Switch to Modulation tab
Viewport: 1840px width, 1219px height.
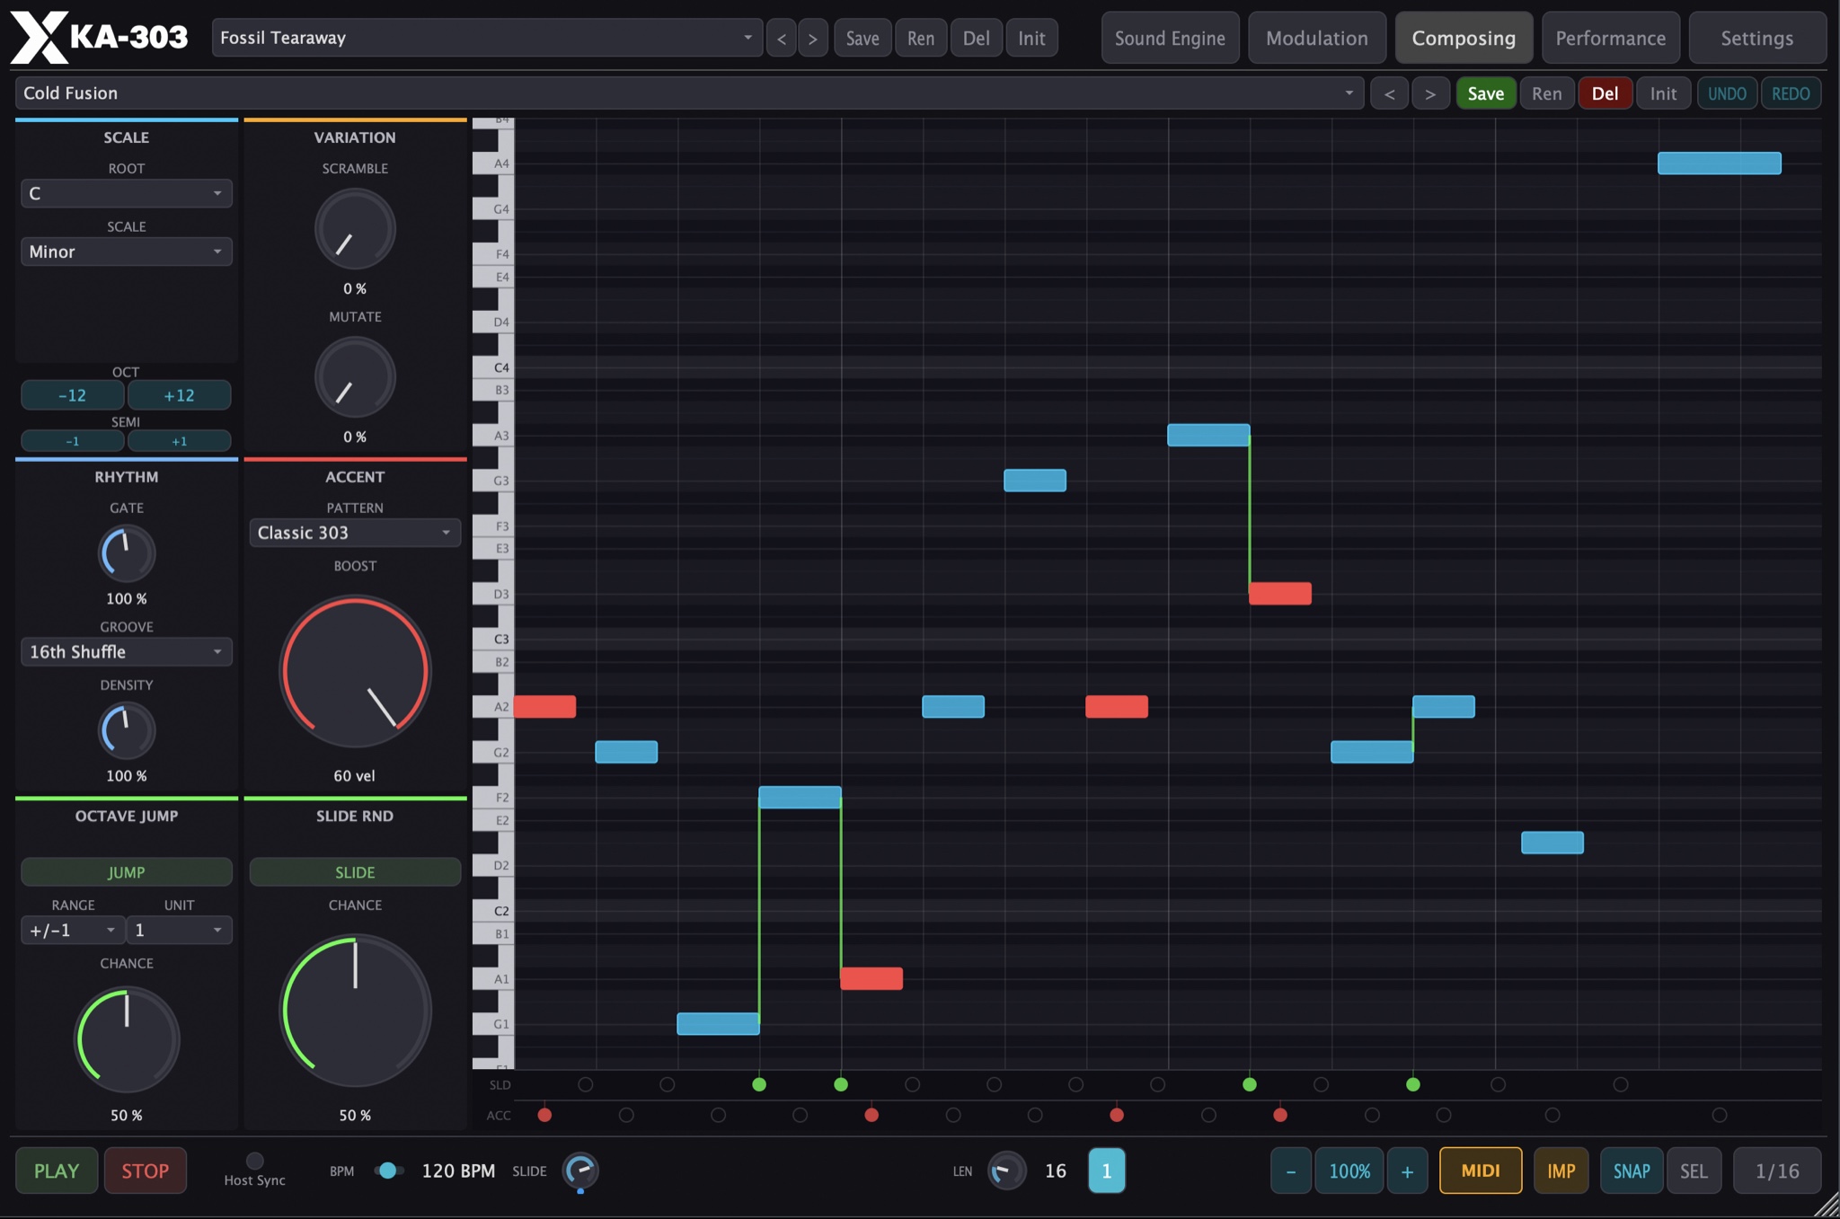coord(1317,38)
